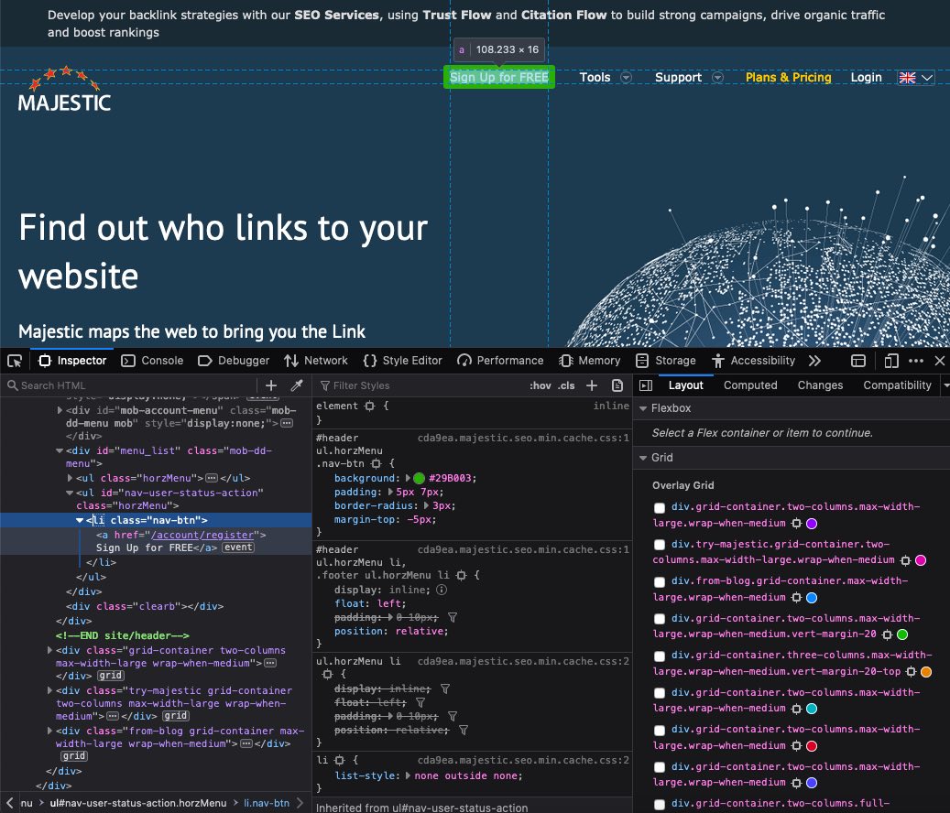Toggle the sidebar pane collapse icon
Image resolution: width=950 pixels, height=813 pixels.
(646, 385)
